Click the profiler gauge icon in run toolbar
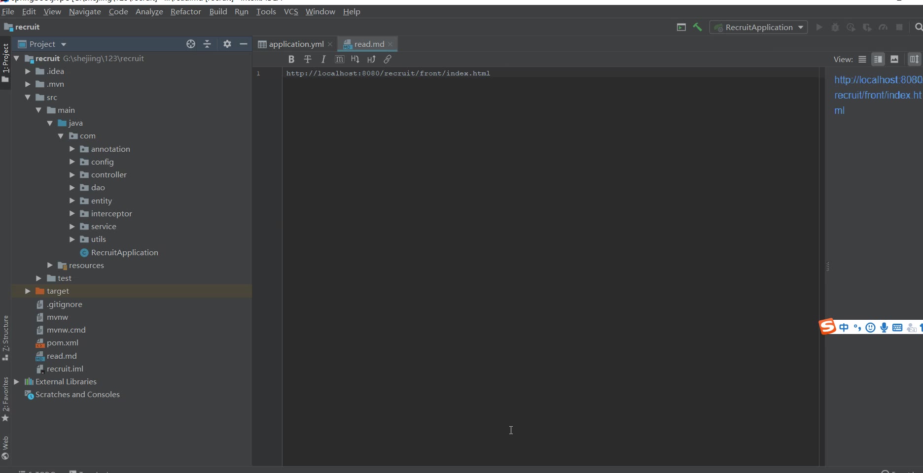 tap(883, 27)
